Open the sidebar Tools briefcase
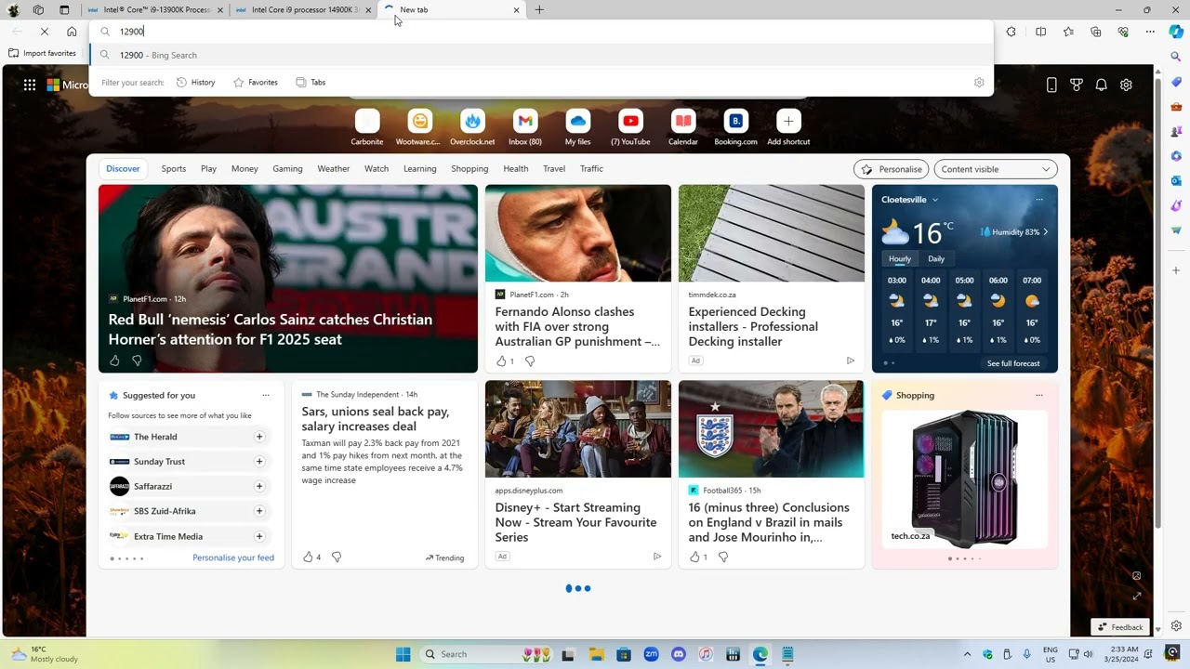 [1176, 107]
